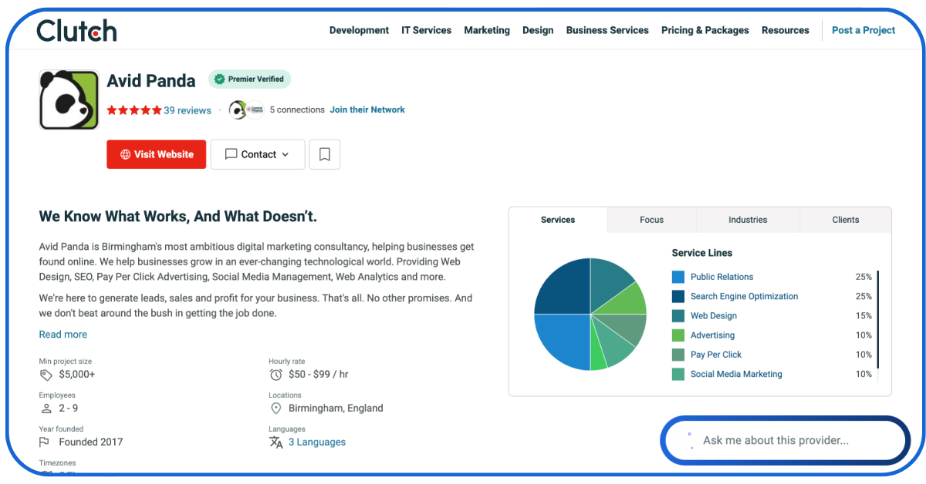Open the Design menu
The height and width of the screenshot is (484, 926).
[x=538, y=30]
